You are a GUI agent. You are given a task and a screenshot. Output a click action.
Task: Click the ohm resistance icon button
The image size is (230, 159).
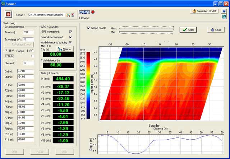(224, 17)
